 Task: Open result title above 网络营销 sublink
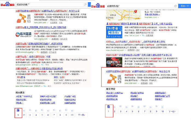(x=39, y=69)
